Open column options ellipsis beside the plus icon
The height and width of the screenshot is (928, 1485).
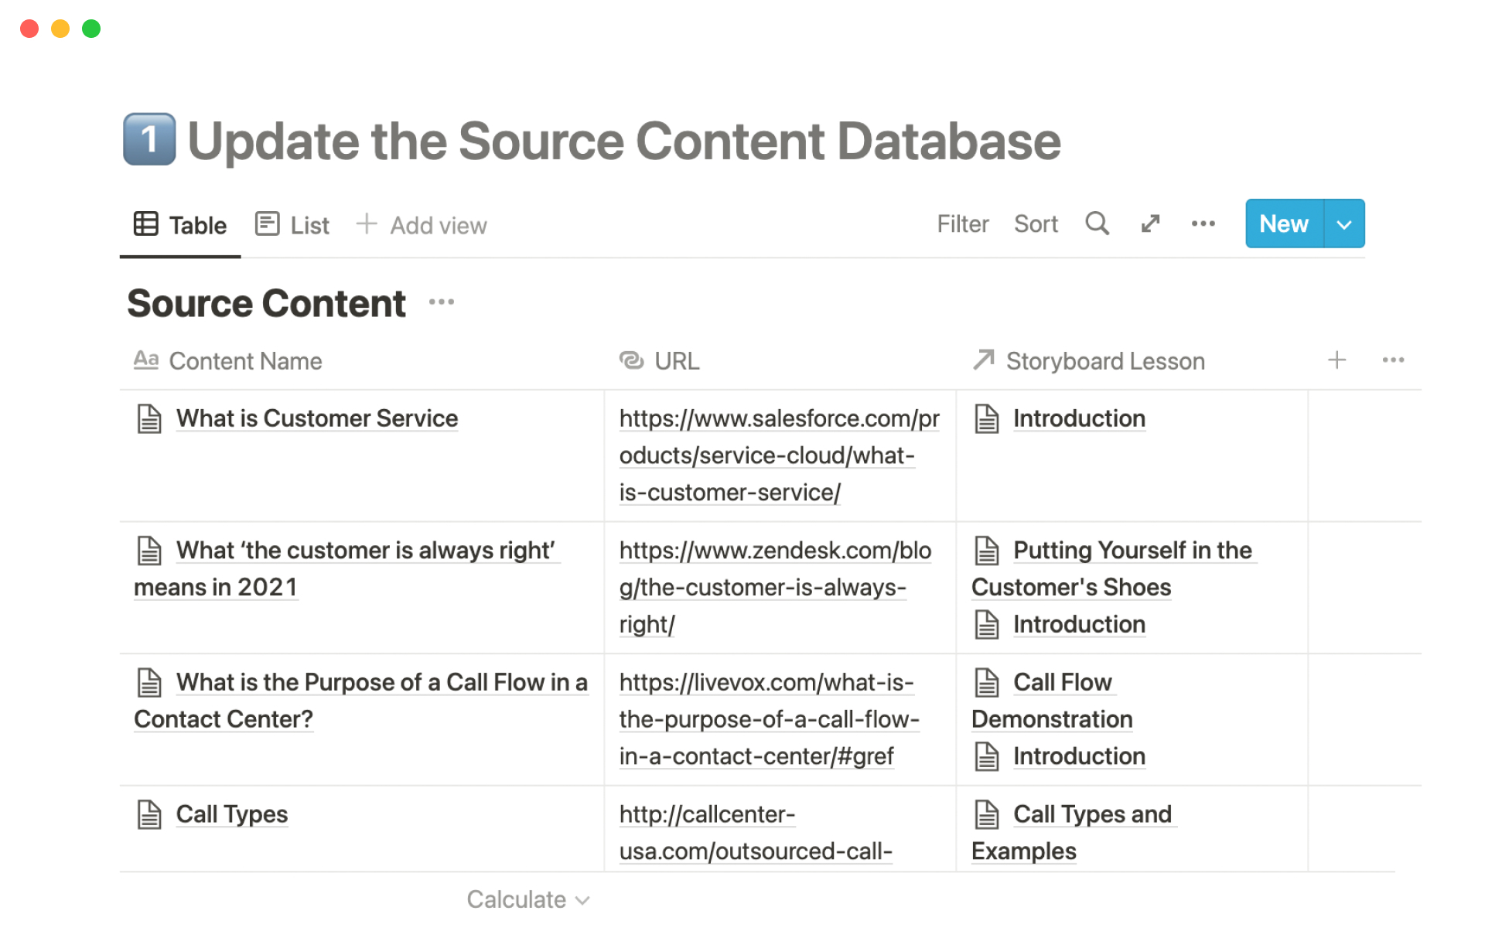tap(1393, 360)
